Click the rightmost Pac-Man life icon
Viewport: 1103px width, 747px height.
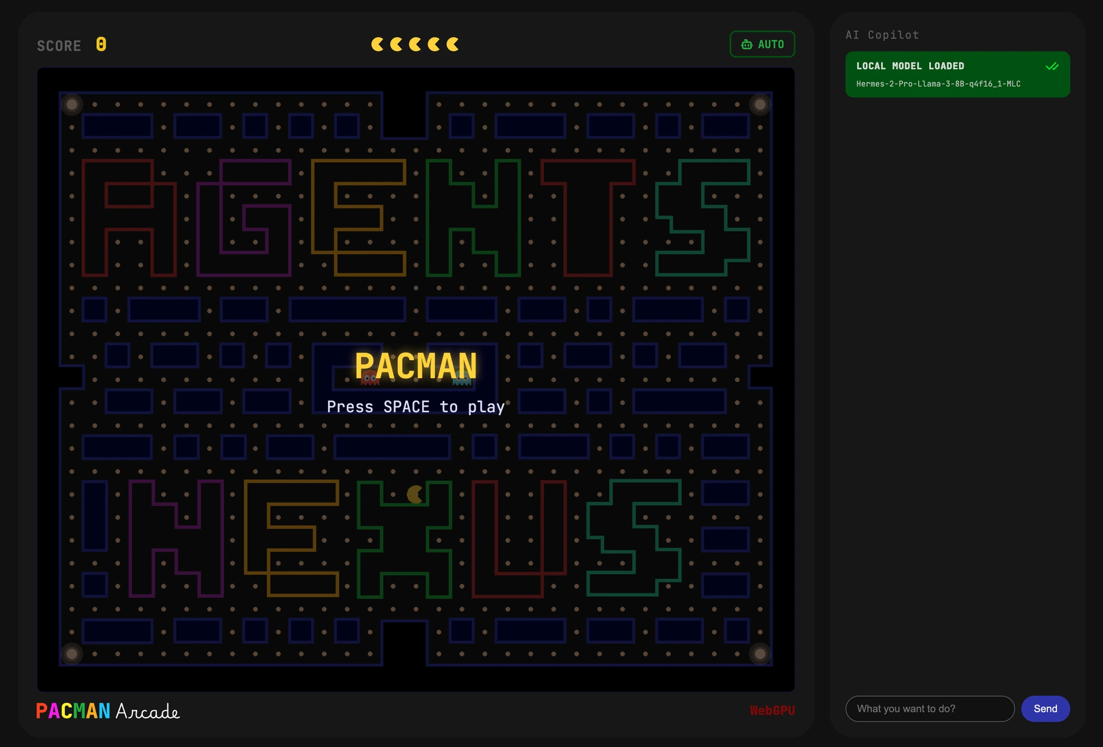[x=452, y=44]
